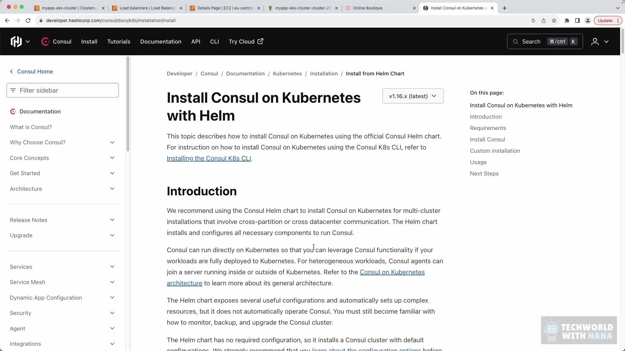The image size is (625, 351).
Task: Click the HashiCorp logo icon
Action: click(16, 42)
